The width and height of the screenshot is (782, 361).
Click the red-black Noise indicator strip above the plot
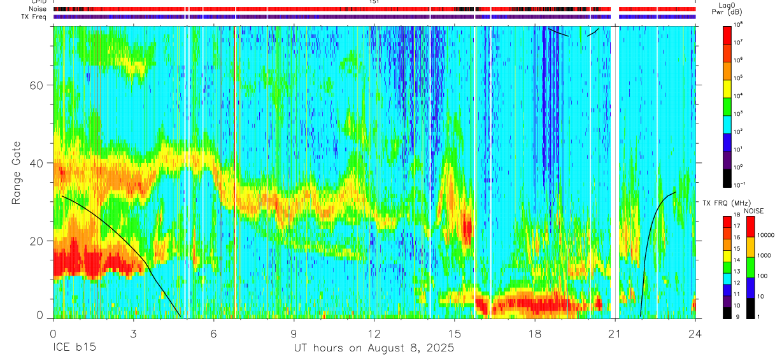(374, 9)
